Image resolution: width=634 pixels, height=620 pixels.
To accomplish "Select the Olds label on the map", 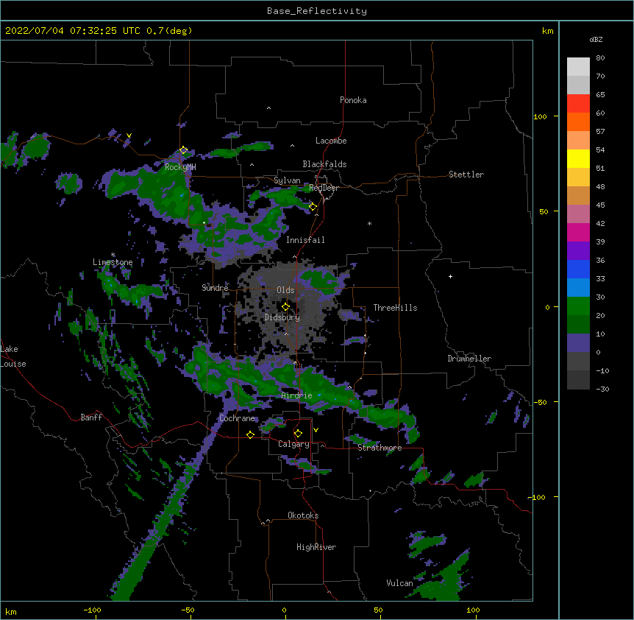I will pos(285,290).
